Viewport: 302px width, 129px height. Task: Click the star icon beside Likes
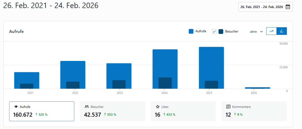[158, 107]
